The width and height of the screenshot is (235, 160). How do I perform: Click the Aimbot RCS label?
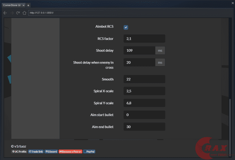[x=104, y=27]
